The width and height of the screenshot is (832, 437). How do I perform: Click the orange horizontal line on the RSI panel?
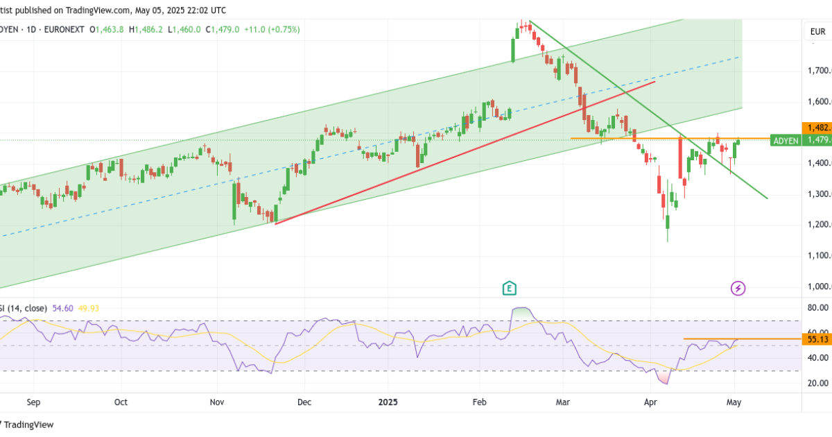point(735,339)
